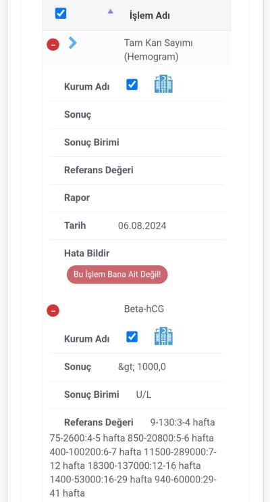Uncheck the Kurum Adı checkbox for Hemogram
270x502 pixels.
click(x=132, y=85)
